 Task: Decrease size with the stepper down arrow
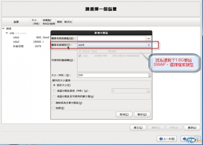[x=150, y=76]
